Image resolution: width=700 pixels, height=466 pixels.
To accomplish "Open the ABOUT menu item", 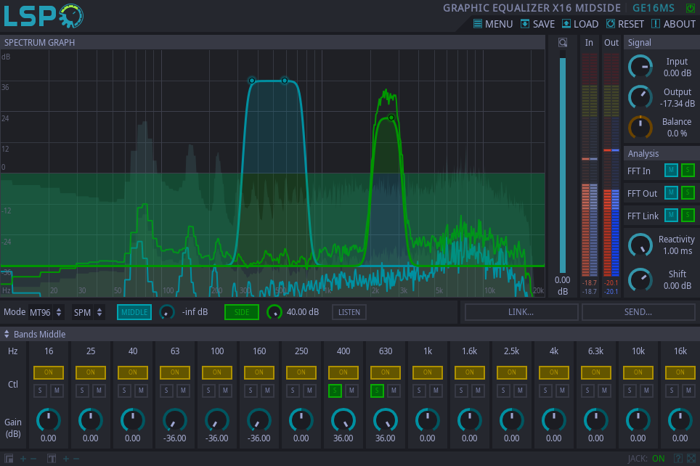I will [x=673, y=24].
